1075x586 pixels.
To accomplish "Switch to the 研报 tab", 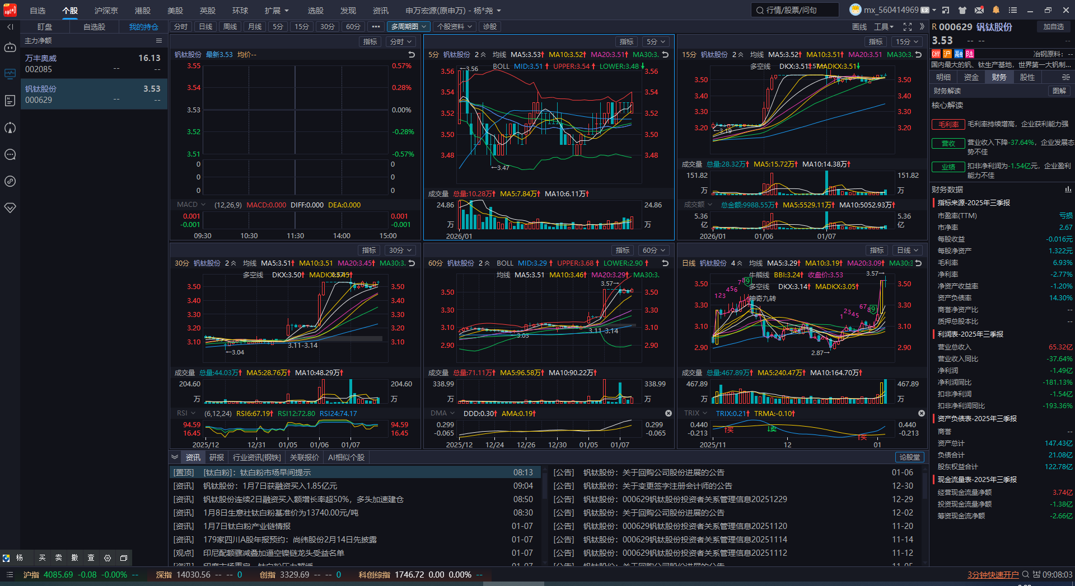I will 217,457.
